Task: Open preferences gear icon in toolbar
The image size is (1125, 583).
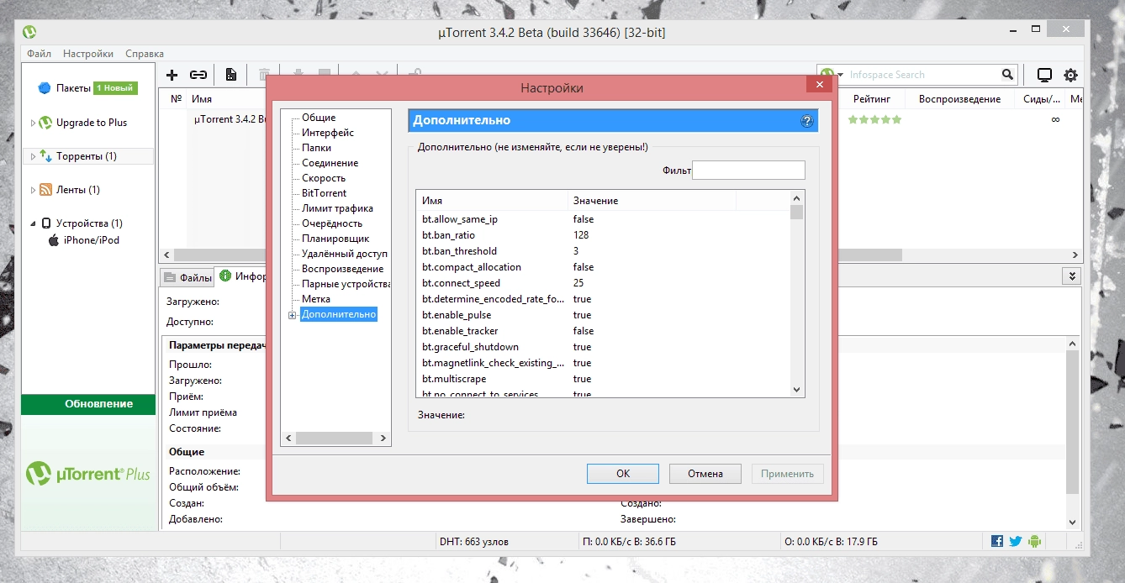Action: point(1070,75)
